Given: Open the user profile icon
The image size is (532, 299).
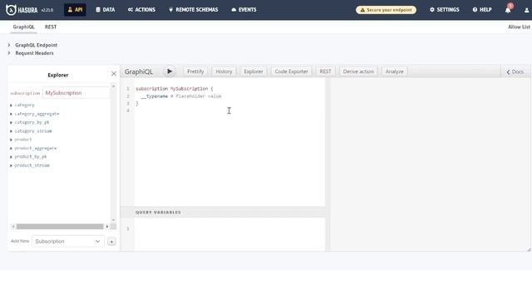Looking at the screenshot, I should pyautogui.click(x=526, y=10).
